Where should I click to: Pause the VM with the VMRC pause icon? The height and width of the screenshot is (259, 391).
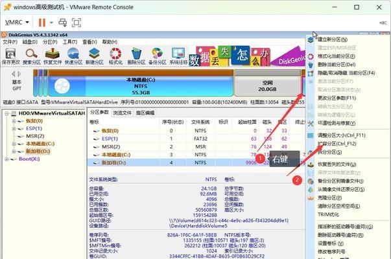pyautogui.click(x=42, y=23)
